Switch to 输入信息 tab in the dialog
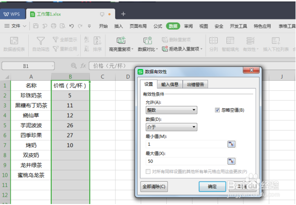 coord(170,85)
